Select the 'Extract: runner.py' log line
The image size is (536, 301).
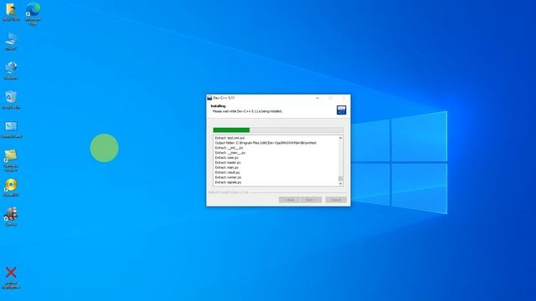click(228, 177)
